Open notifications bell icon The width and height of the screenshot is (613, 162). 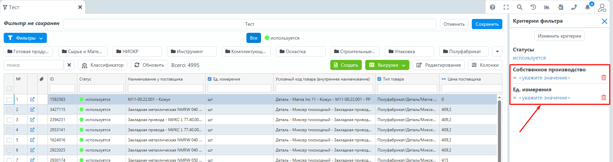[x=588, y=7]
